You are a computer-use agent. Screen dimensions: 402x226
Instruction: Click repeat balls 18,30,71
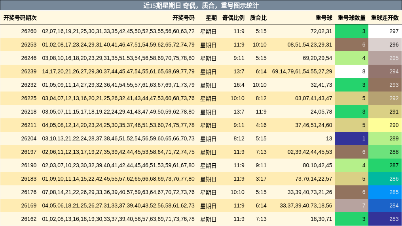(321, 219)
